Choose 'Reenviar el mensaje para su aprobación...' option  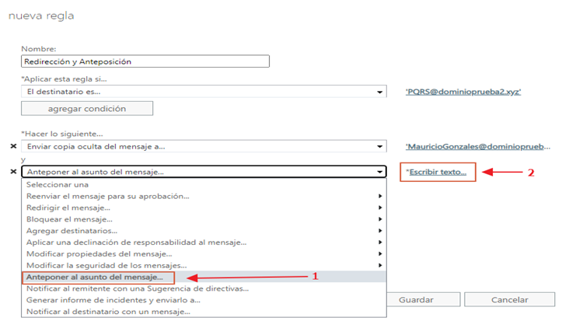coord(107,196)
